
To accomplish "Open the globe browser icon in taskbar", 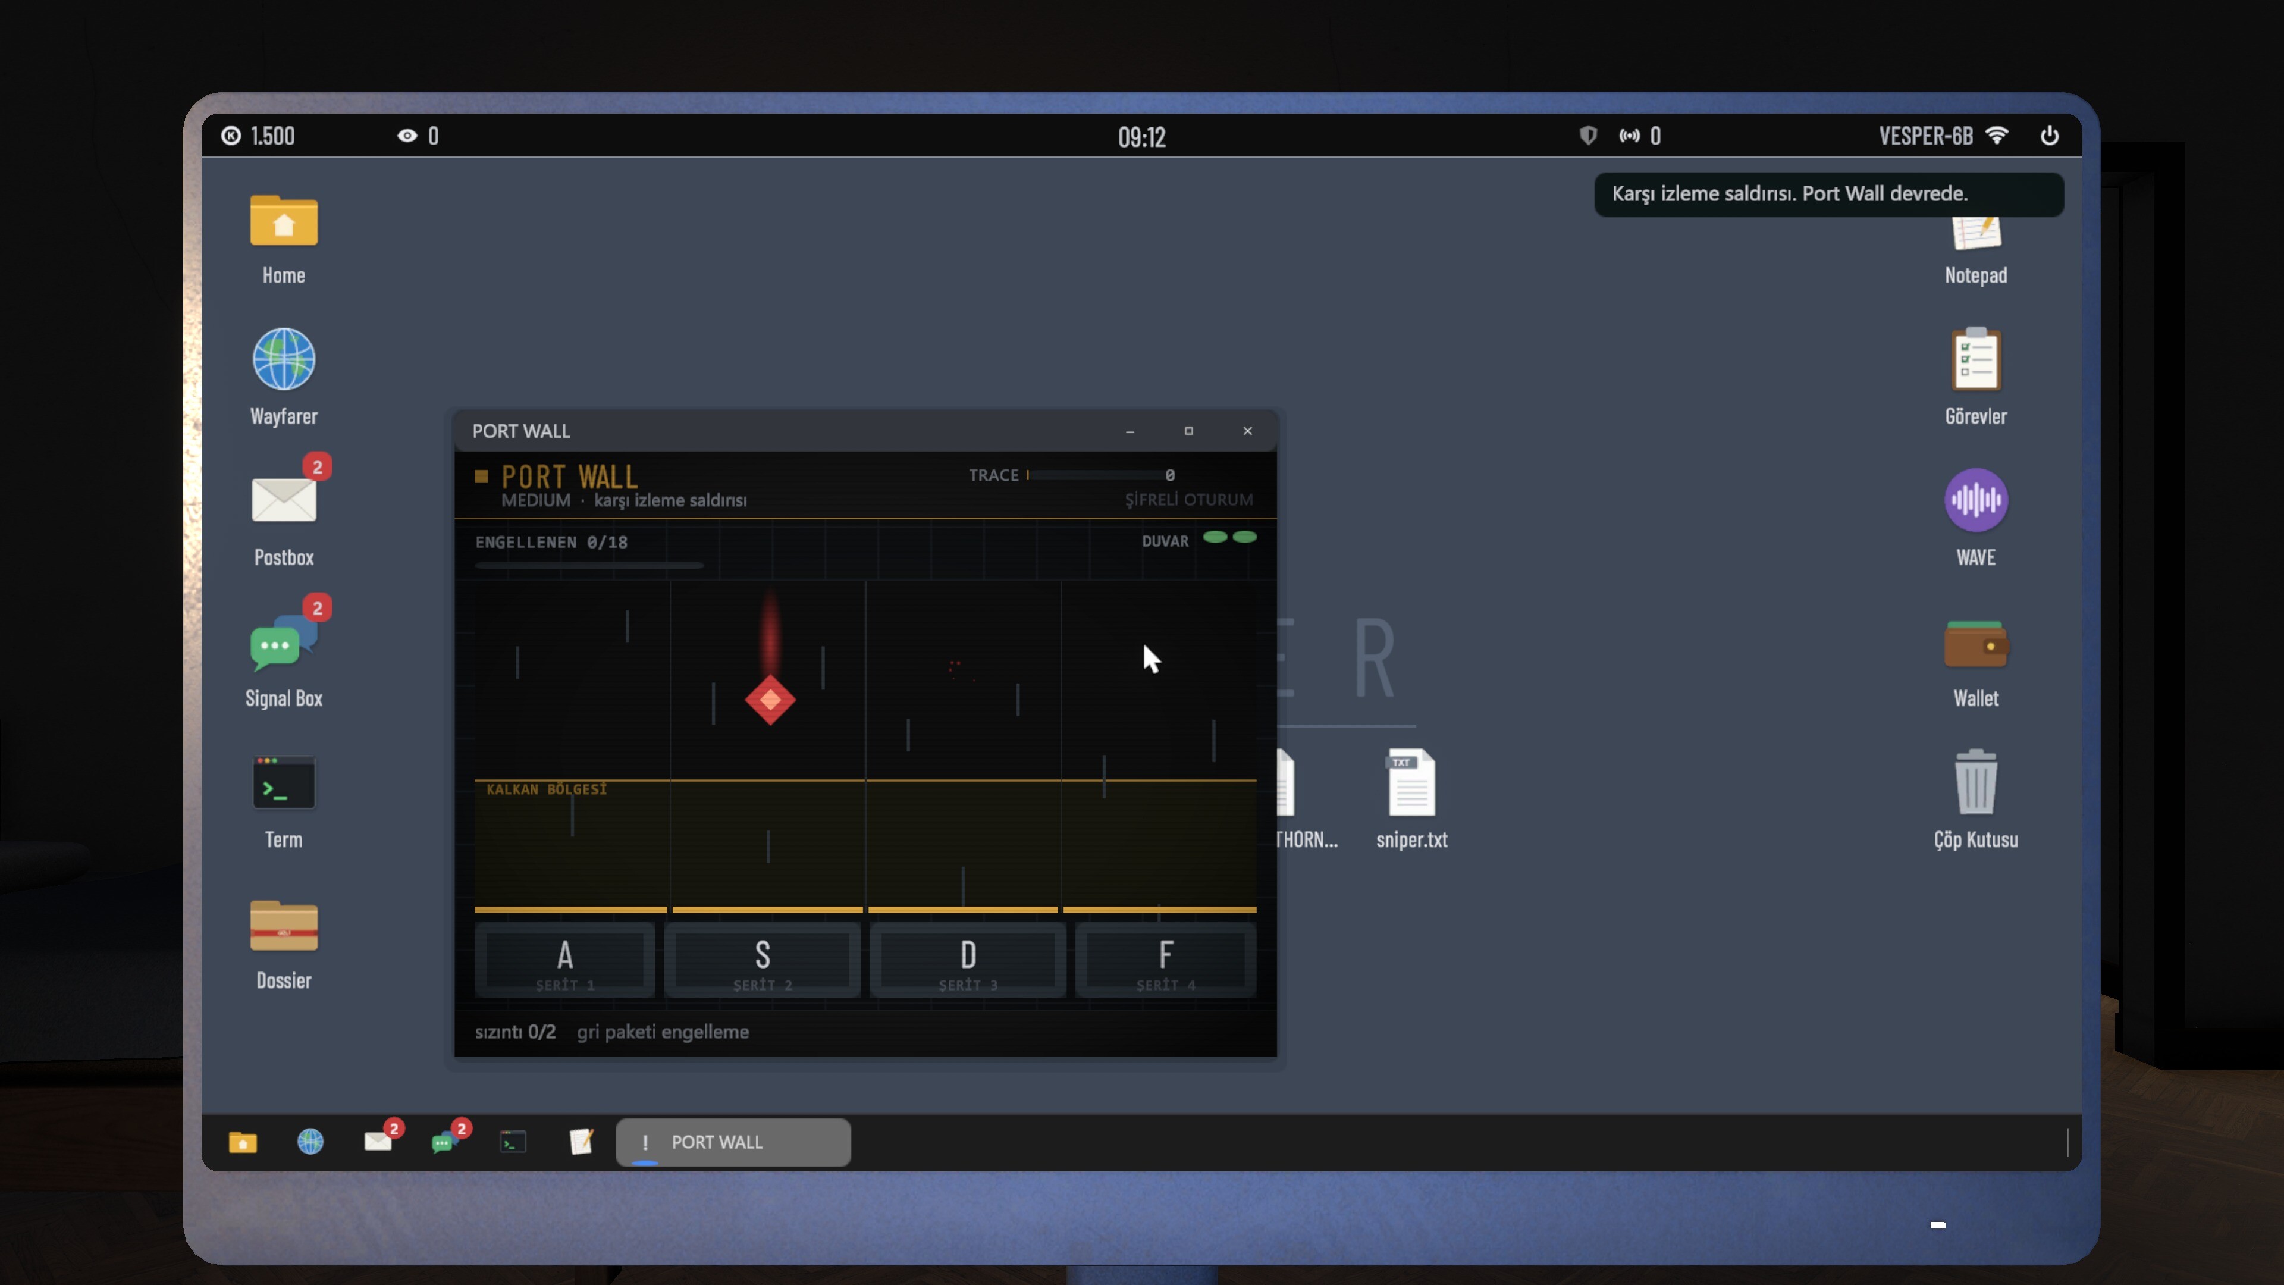I will pos(310,1142).
